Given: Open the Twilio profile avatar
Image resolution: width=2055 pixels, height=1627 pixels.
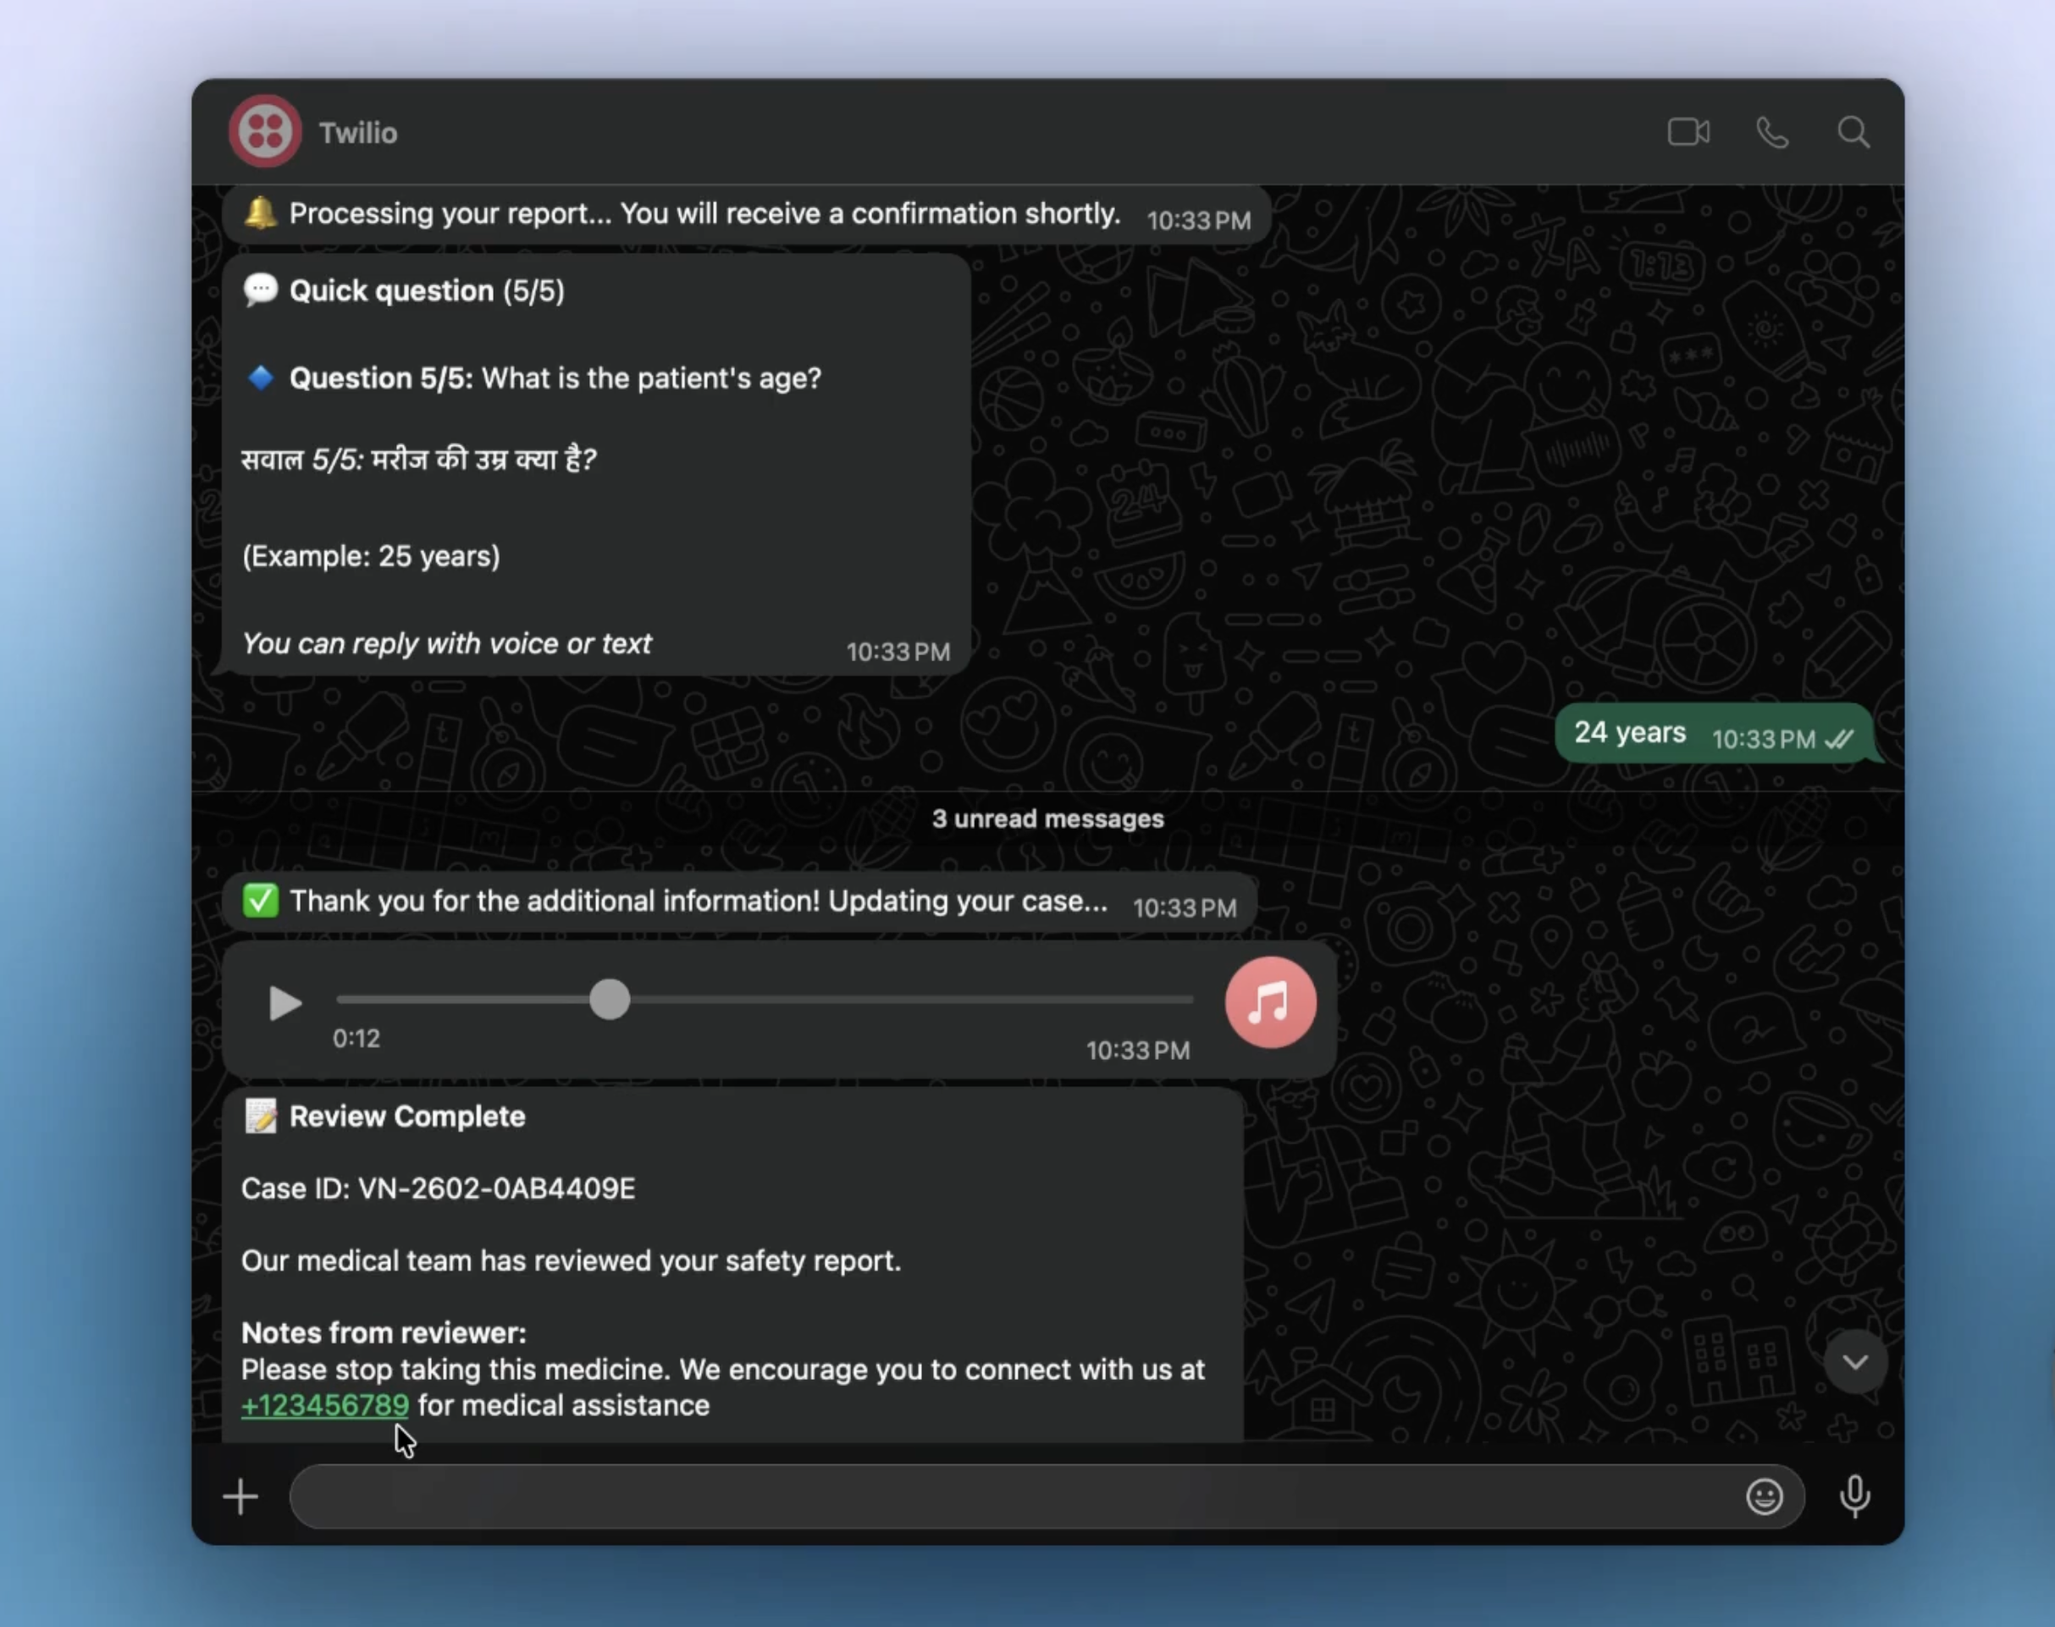Looking at the screenshot, I should [265, 131].
